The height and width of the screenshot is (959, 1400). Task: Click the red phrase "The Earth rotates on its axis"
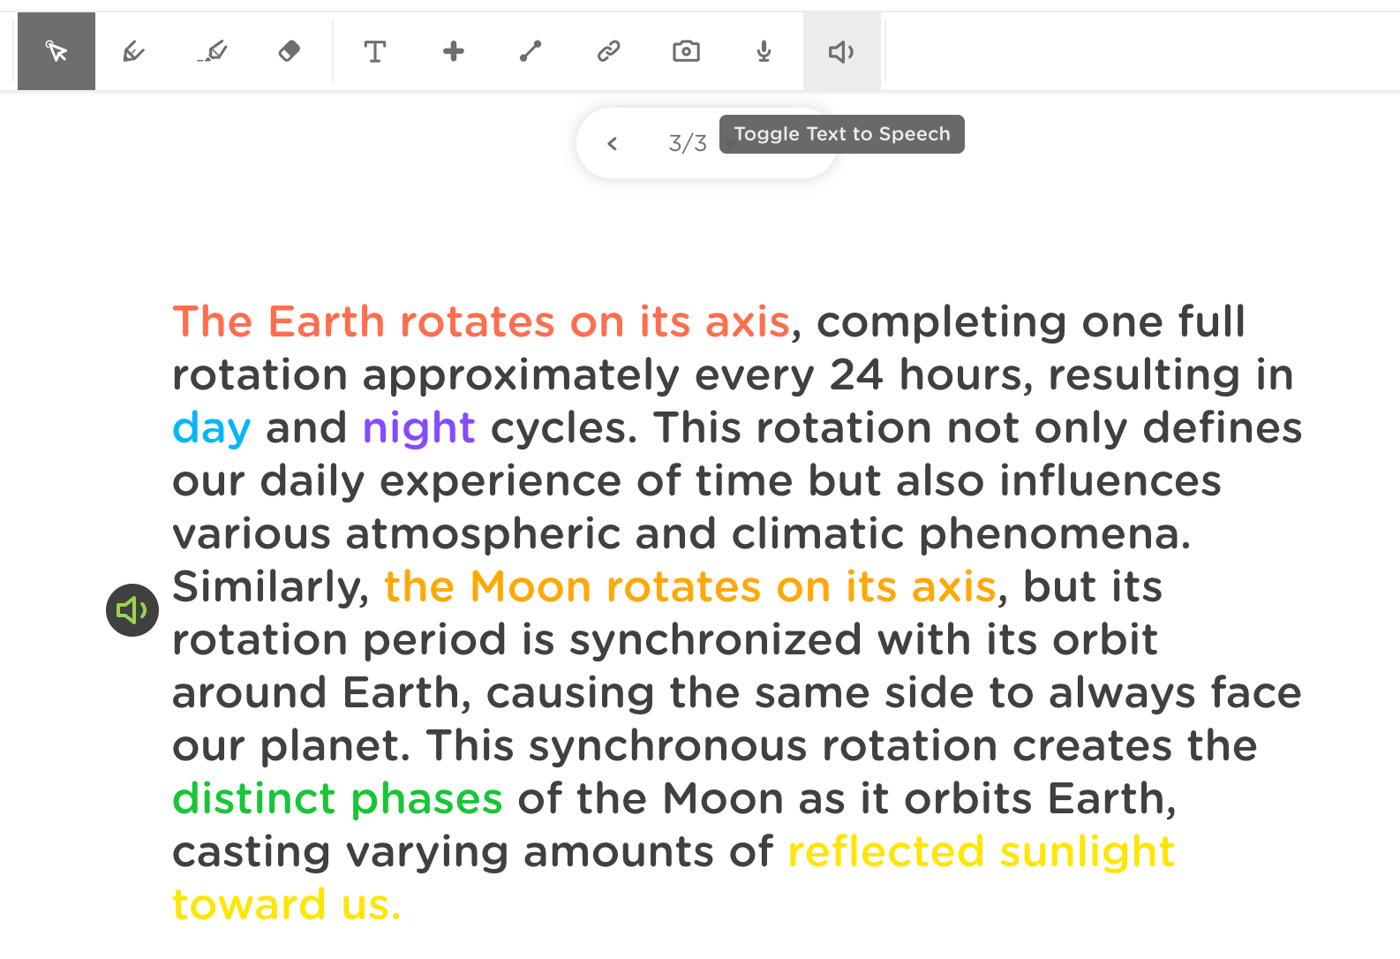[x=481, y=321]
